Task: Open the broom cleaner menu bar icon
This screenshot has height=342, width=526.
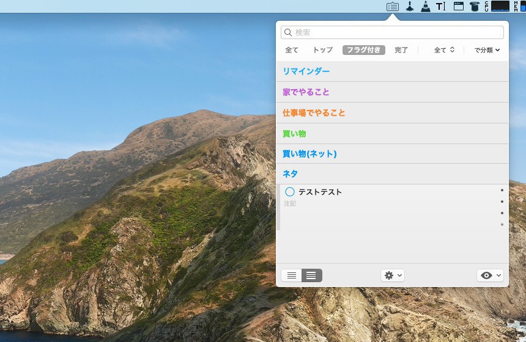Action: pyautogui.click(x=410, y=7)
